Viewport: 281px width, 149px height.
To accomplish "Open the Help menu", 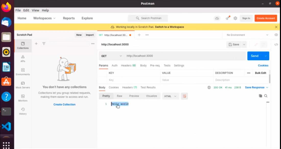I will (45, 10).
